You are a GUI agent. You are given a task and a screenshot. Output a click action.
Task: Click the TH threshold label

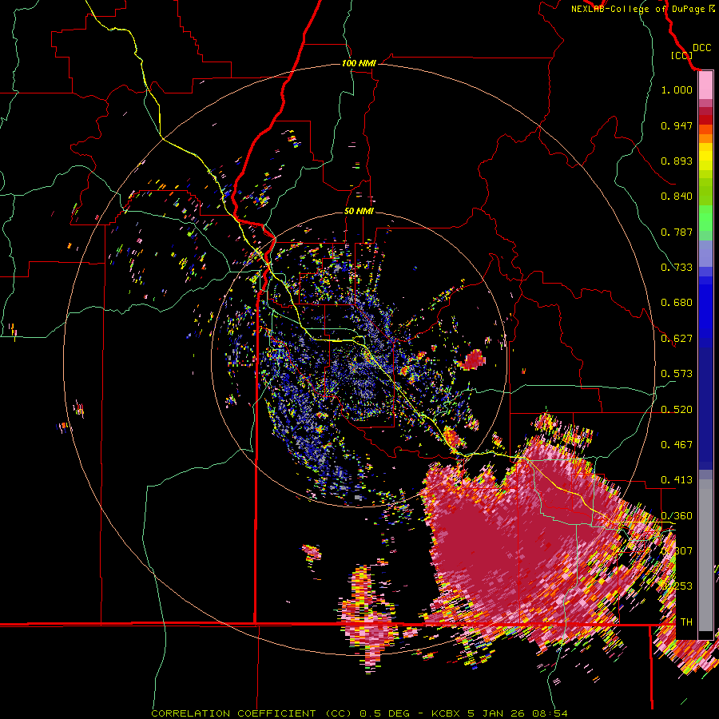[x=686, y=622]
